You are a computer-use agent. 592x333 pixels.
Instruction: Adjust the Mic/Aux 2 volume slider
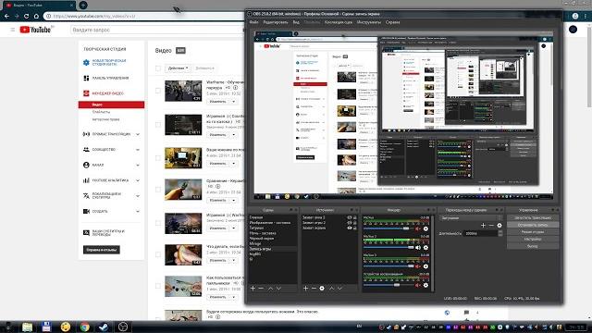pyautogui.click(x=388, y=247)
